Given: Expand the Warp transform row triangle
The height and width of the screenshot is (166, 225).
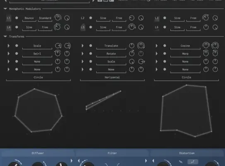Looking at the screenshot, I should (157, 54).
